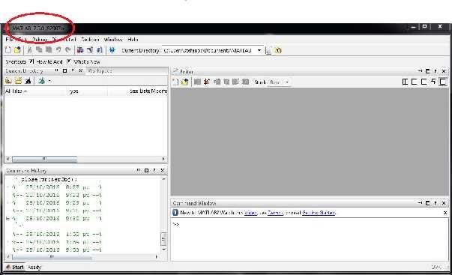Find files with binoculars icon

(28, 81)
